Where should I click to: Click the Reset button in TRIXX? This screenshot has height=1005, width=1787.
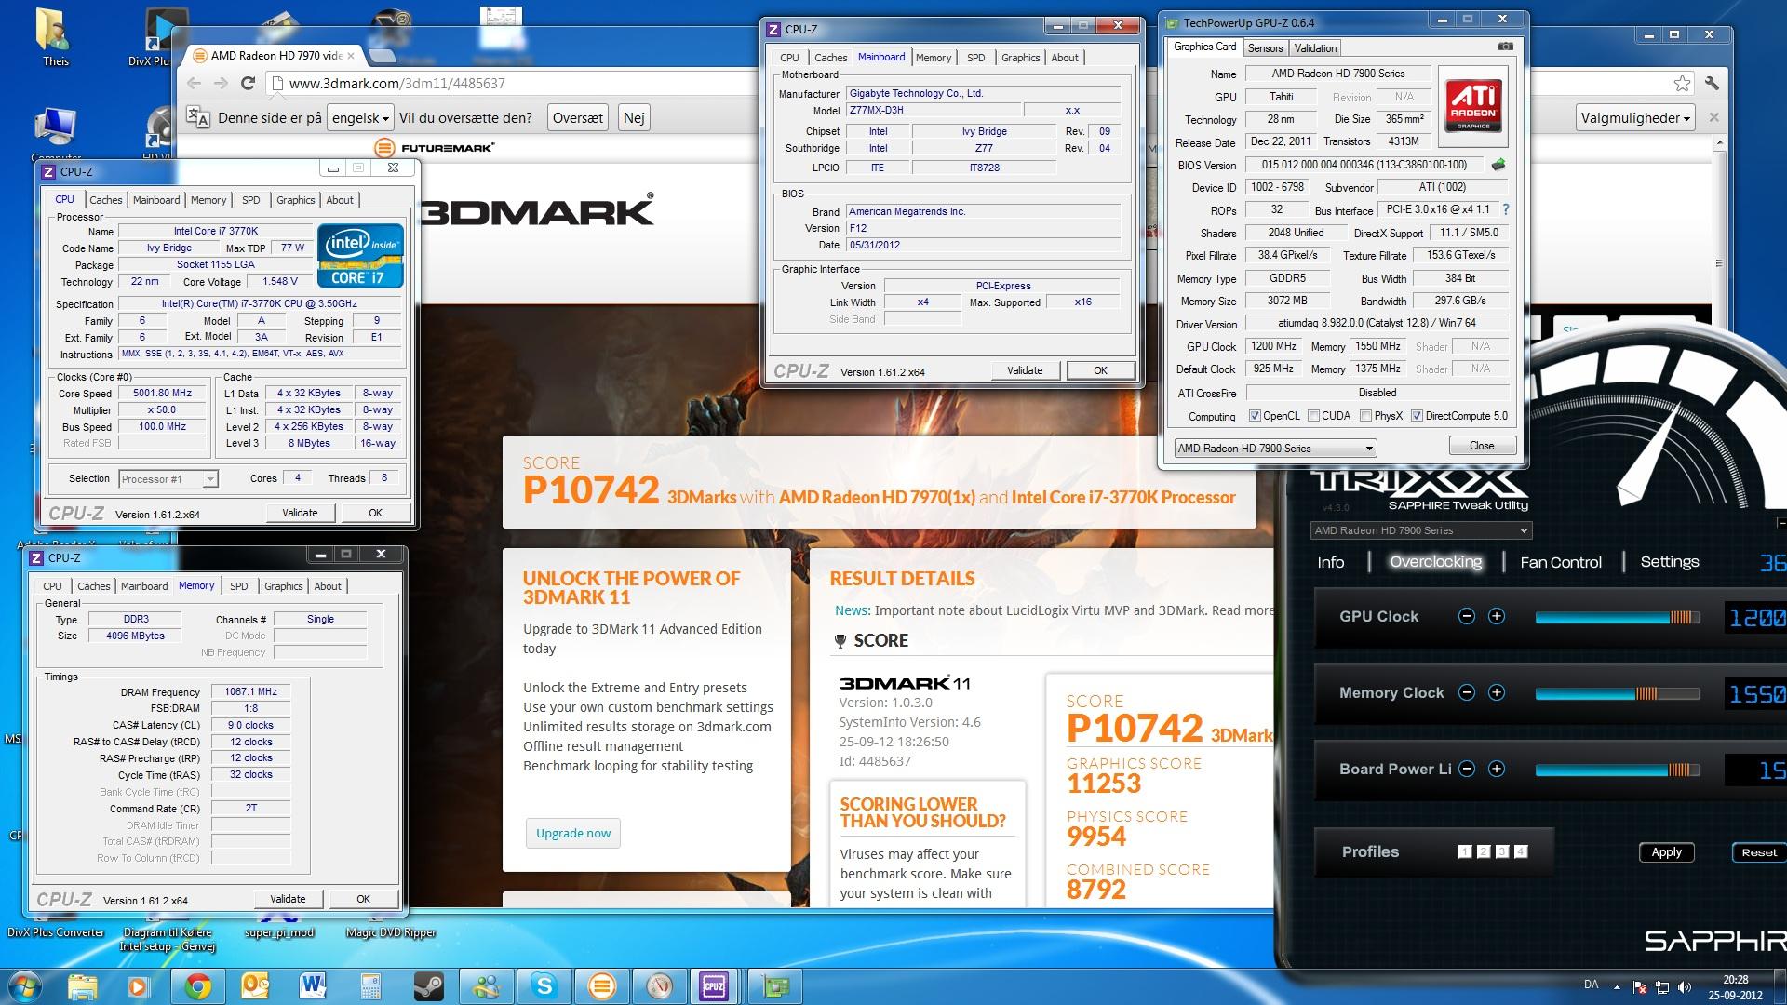[1759, 852]
